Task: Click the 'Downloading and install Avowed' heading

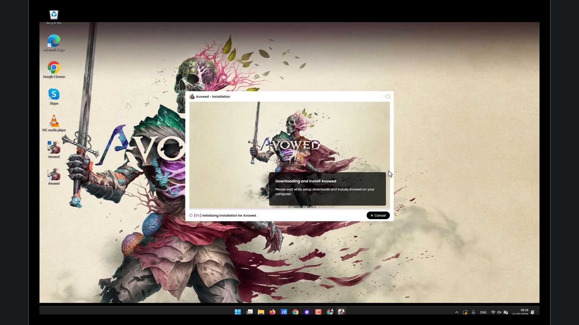Action: (x=306, y=181)
